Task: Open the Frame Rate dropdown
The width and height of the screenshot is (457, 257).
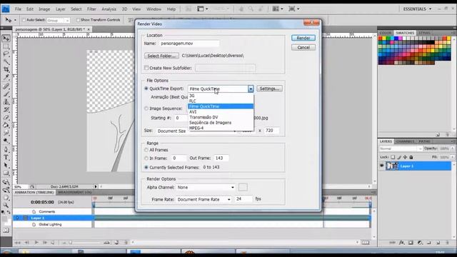Action: click(204, 200)
